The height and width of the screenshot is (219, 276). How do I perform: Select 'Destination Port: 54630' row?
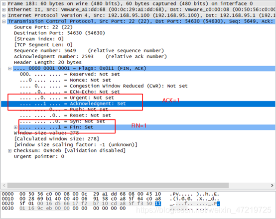[59, 33]
